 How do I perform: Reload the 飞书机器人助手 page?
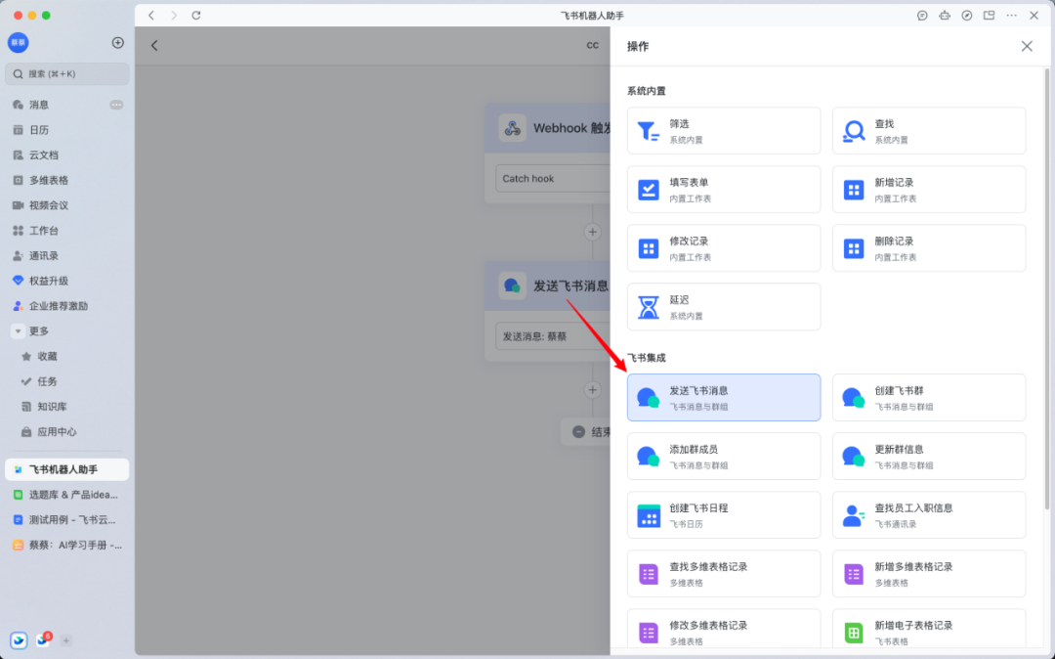click(x=195, y=15)
